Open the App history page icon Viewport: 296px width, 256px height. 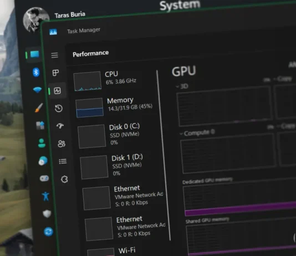coord(59,108)
